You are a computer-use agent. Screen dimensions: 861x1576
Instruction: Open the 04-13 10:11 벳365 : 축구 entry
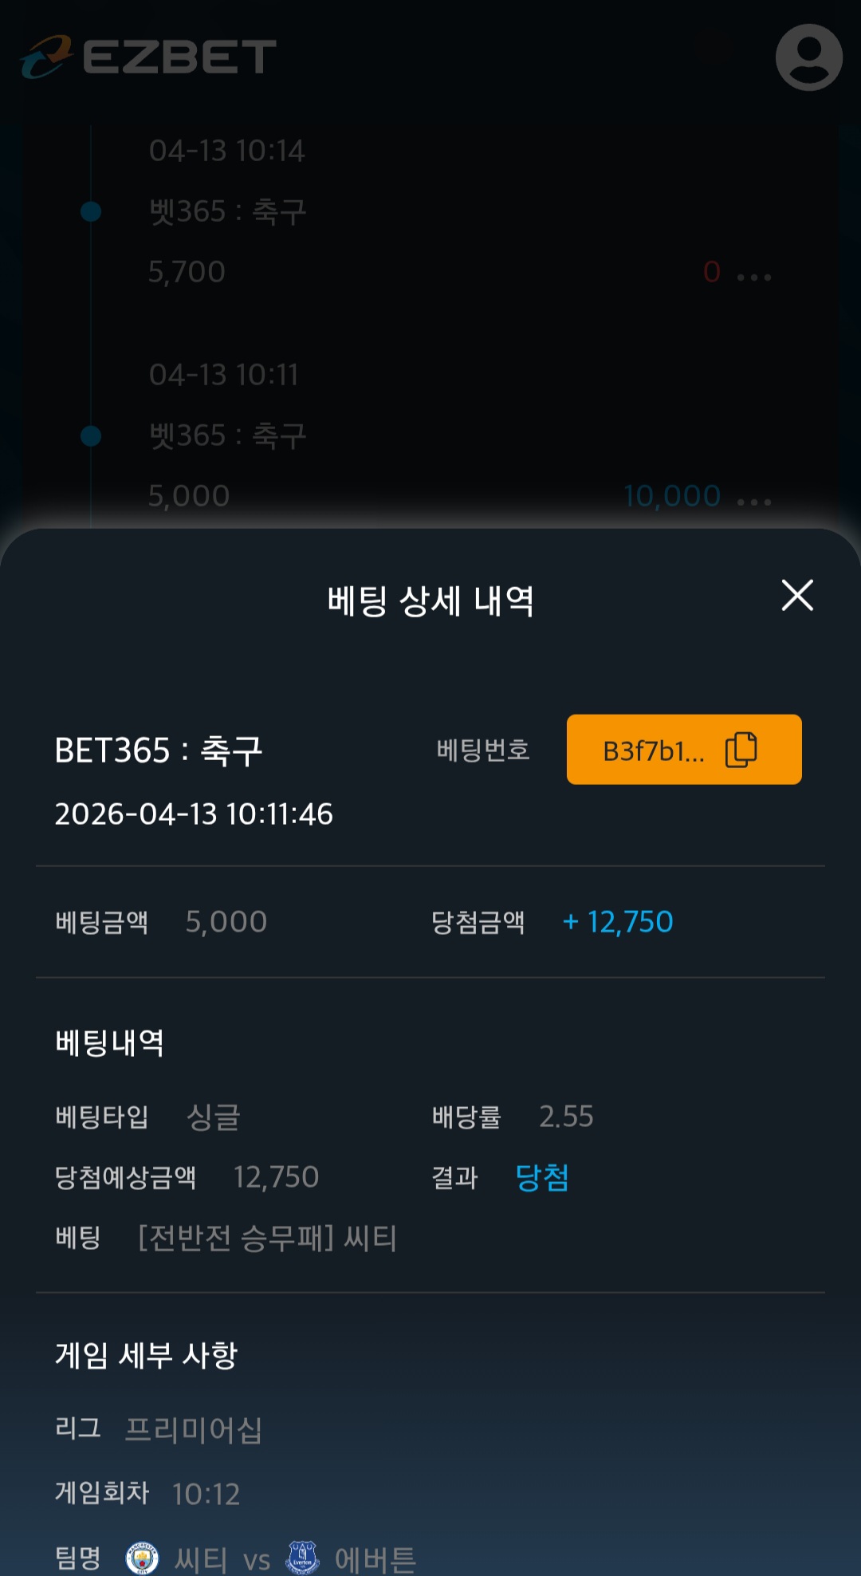click(x=228, y=435)
